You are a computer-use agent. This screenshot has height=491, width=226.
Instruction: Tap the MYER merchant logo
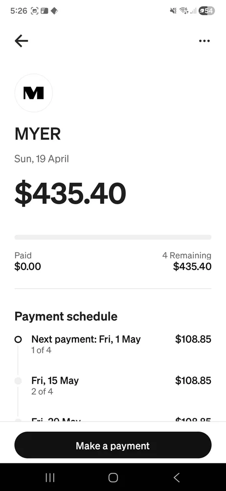34,93
